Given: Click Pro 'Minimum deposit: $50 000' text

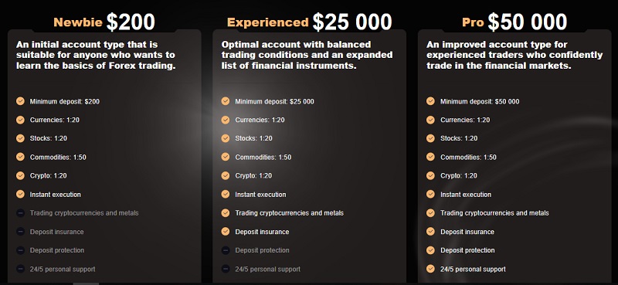Looking at the screenshot, I should pos(480,101).
